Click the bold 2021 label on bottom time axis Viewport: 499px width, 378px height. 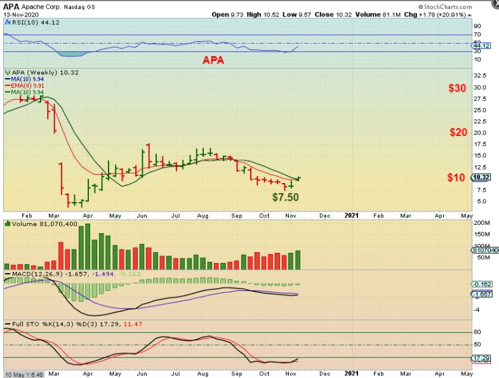click(x=352, y=374)
